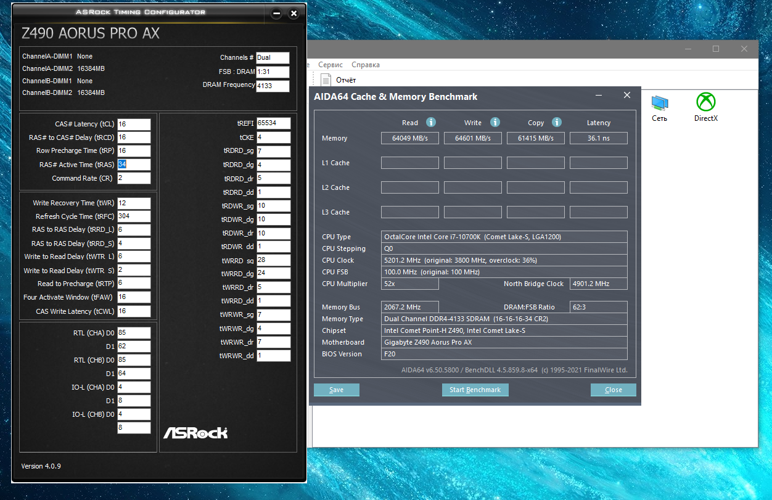This screenshot has width=772, height=500.
Task: Select the RAS# to CAS# Delay (tRCD) field
Action: tap(134, 137)
